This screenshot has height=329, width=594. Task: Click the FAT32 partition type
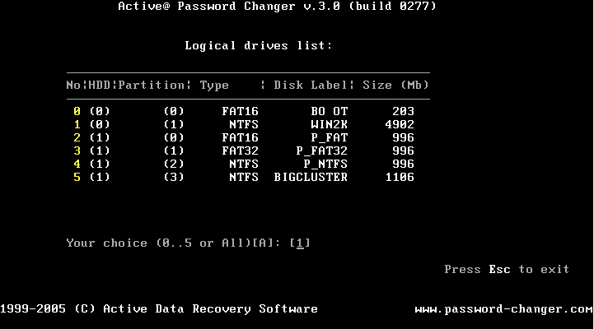coord(241,151)
